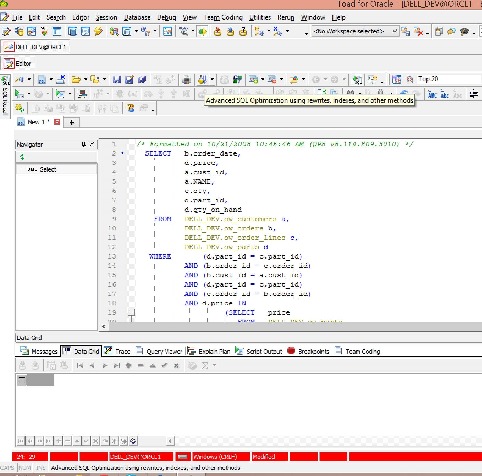
Task: Click the Commit icon in main toolbar
Action: (x=218, y=31)
